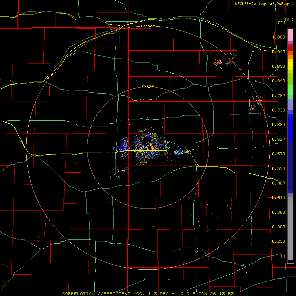Click the 0.253 scale value
This screenshot has width=296, height=296.
pyautogui.click(x=279, y=241)
